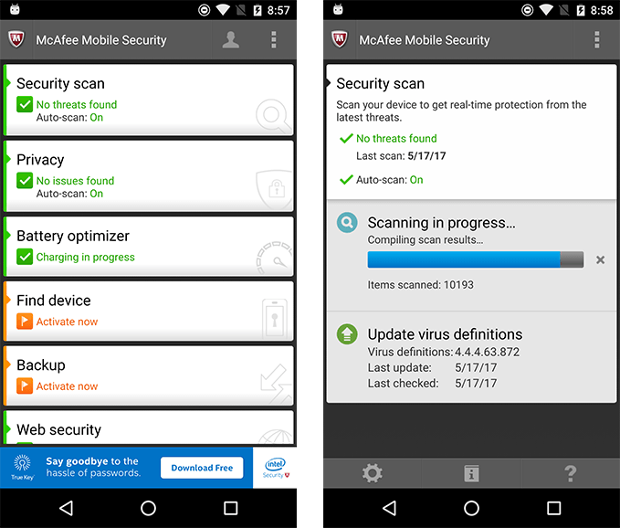Tap the Update virus definitions arrow icon
The height and width of the screenshot is (528, 620).
pyautogui.click(x=347, y=334)
